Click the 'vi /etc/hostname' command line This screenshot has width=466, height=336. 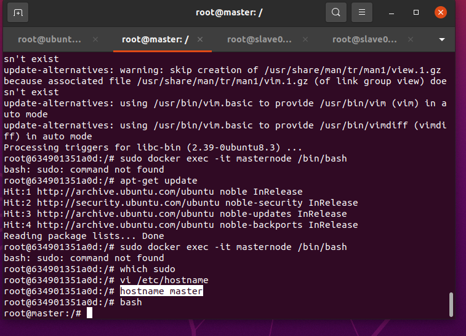click(106, 280)
